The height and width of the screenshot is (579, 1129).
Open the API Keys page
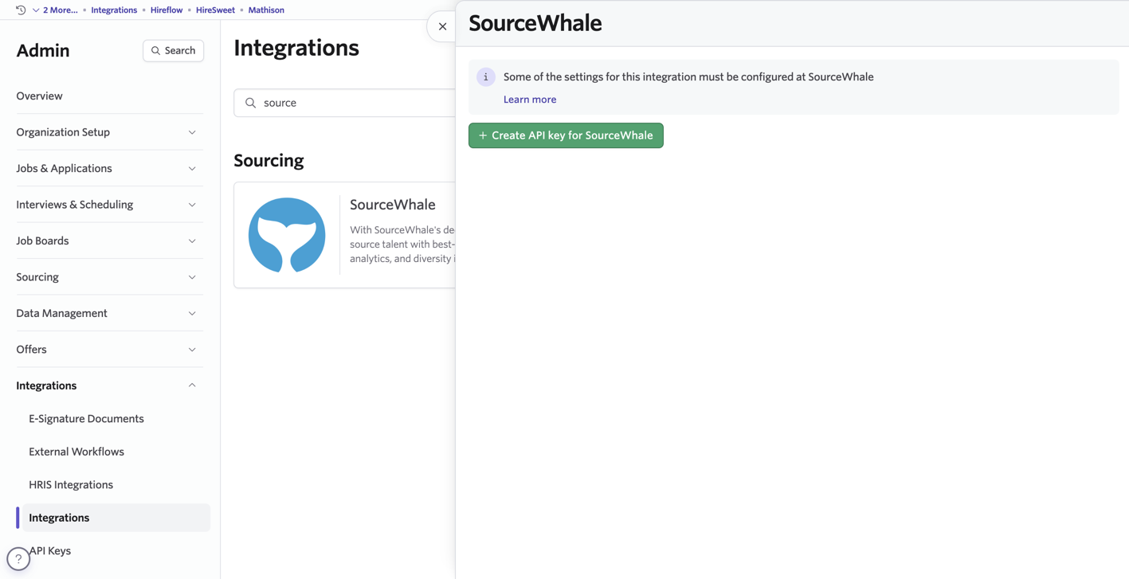coord(49,551)
